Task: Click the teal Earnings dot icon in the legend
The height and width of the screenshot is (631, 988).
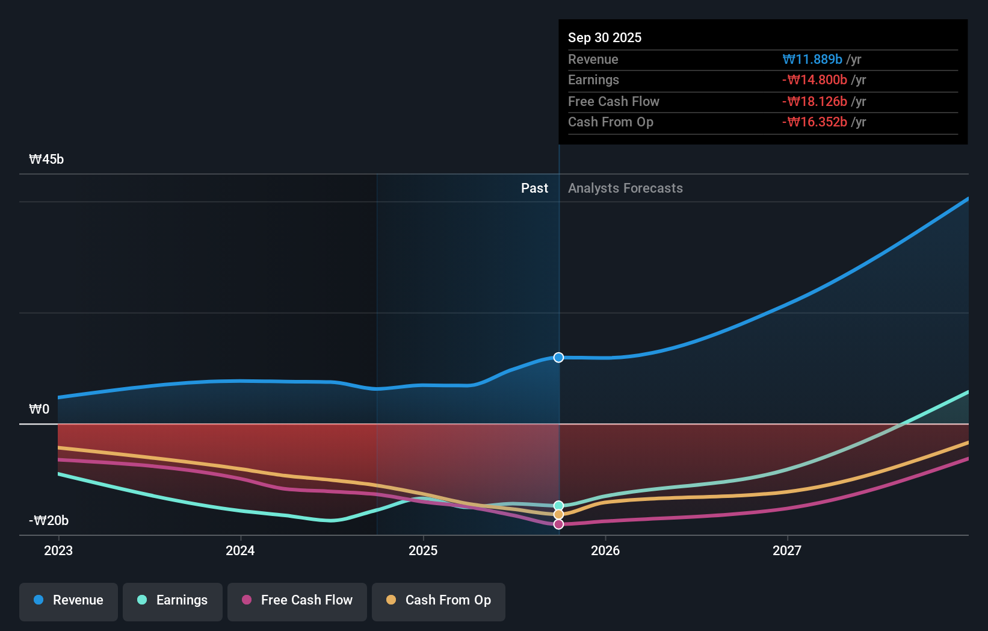Action: 141,600
